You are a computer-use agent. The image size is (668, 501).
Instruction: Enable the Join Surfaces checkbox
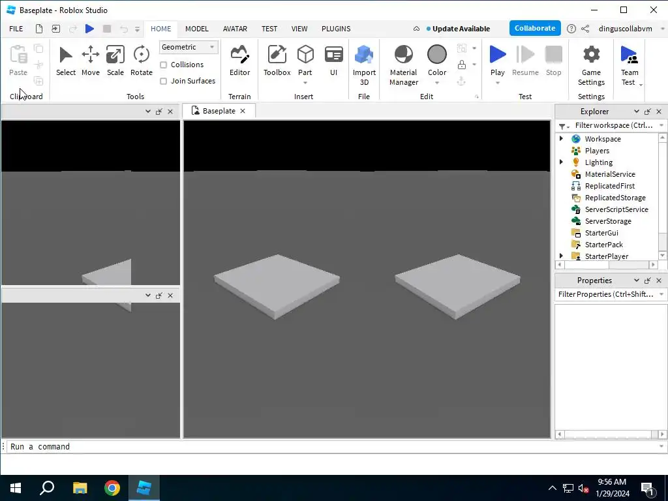tap(163, 81)
